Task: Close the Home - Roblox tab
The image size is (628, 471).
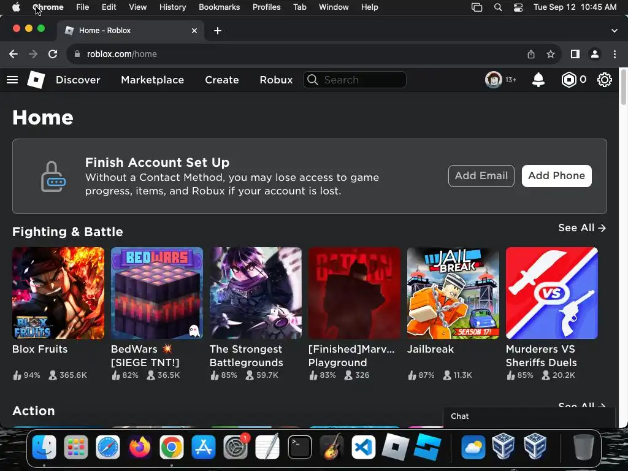Action: 194,31
